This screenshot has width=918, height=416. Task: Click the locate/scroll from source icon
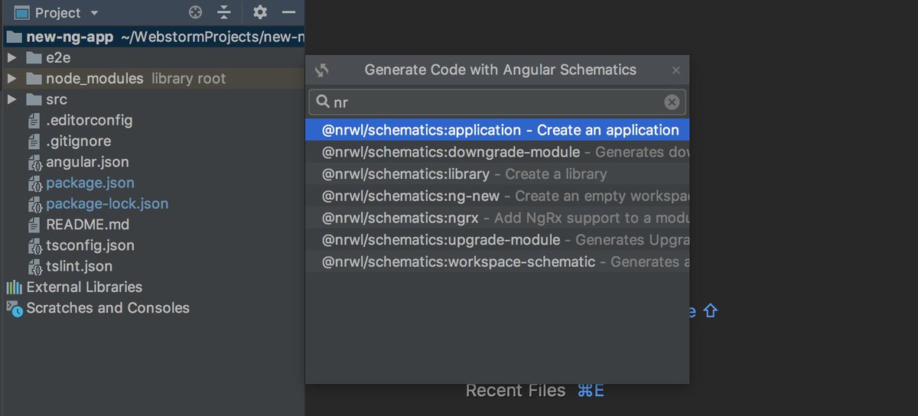tap(196, 12)
